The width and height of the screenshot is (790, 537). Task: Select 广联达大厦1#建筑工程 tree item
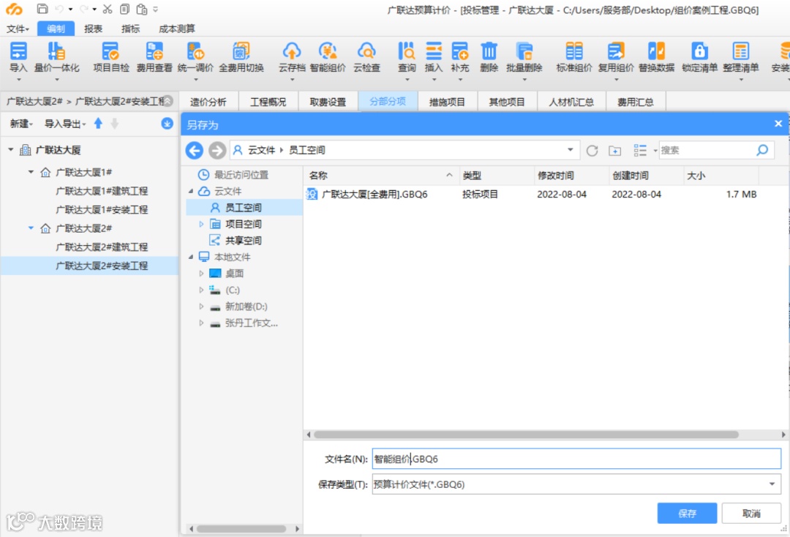(102, 191)
